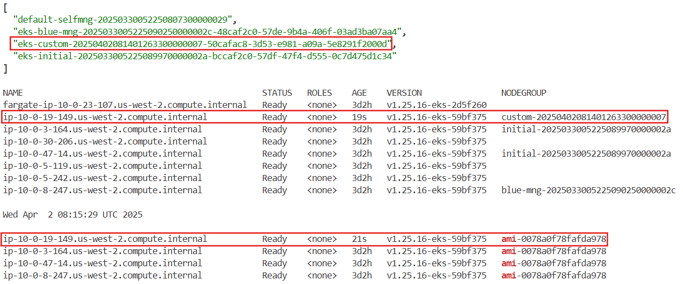Click the eks-custom-20250402081401263300000007 JSON entry
Screen dimensions: 683x284
tap(202, 43)
